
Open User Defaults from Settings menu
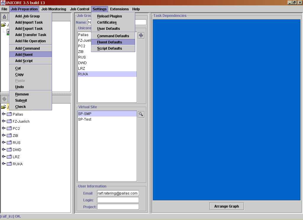(x=113, y=29)
